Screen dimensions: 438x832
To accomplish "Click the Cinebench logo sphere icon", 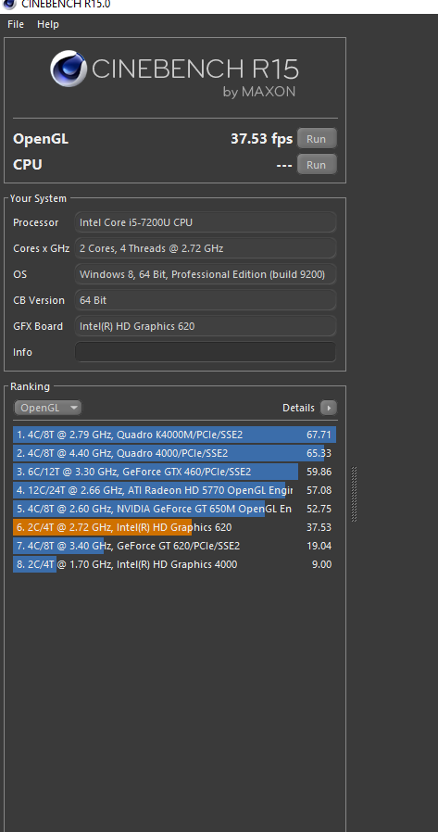I will click(69, 69).
